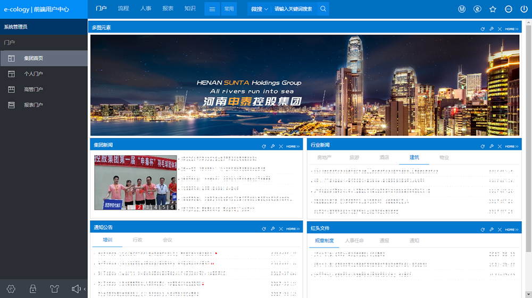Open the 门户 top menu

[x=101, y=8]
